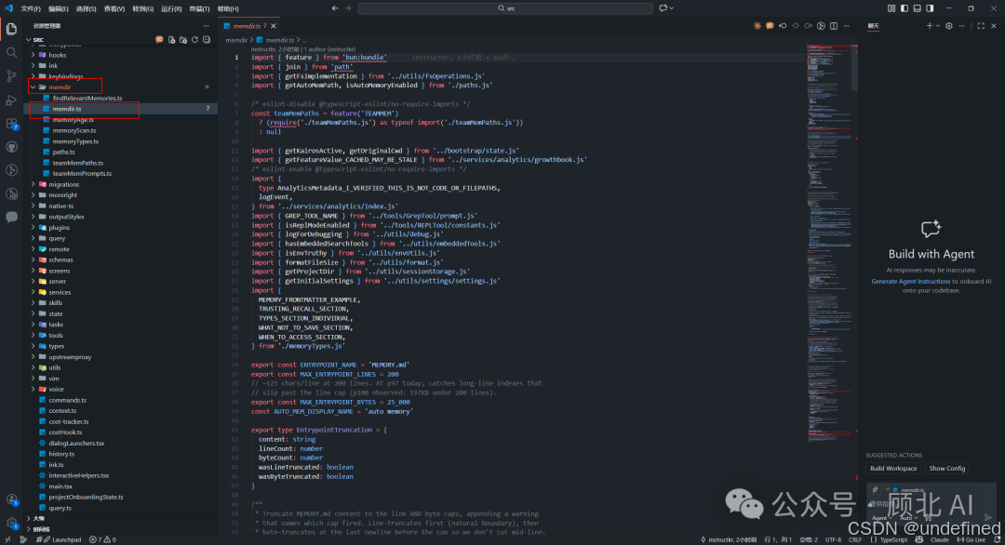1005x545 pixels.
Task: Open the 编辑(E) menu
Action: coord(59,9)
